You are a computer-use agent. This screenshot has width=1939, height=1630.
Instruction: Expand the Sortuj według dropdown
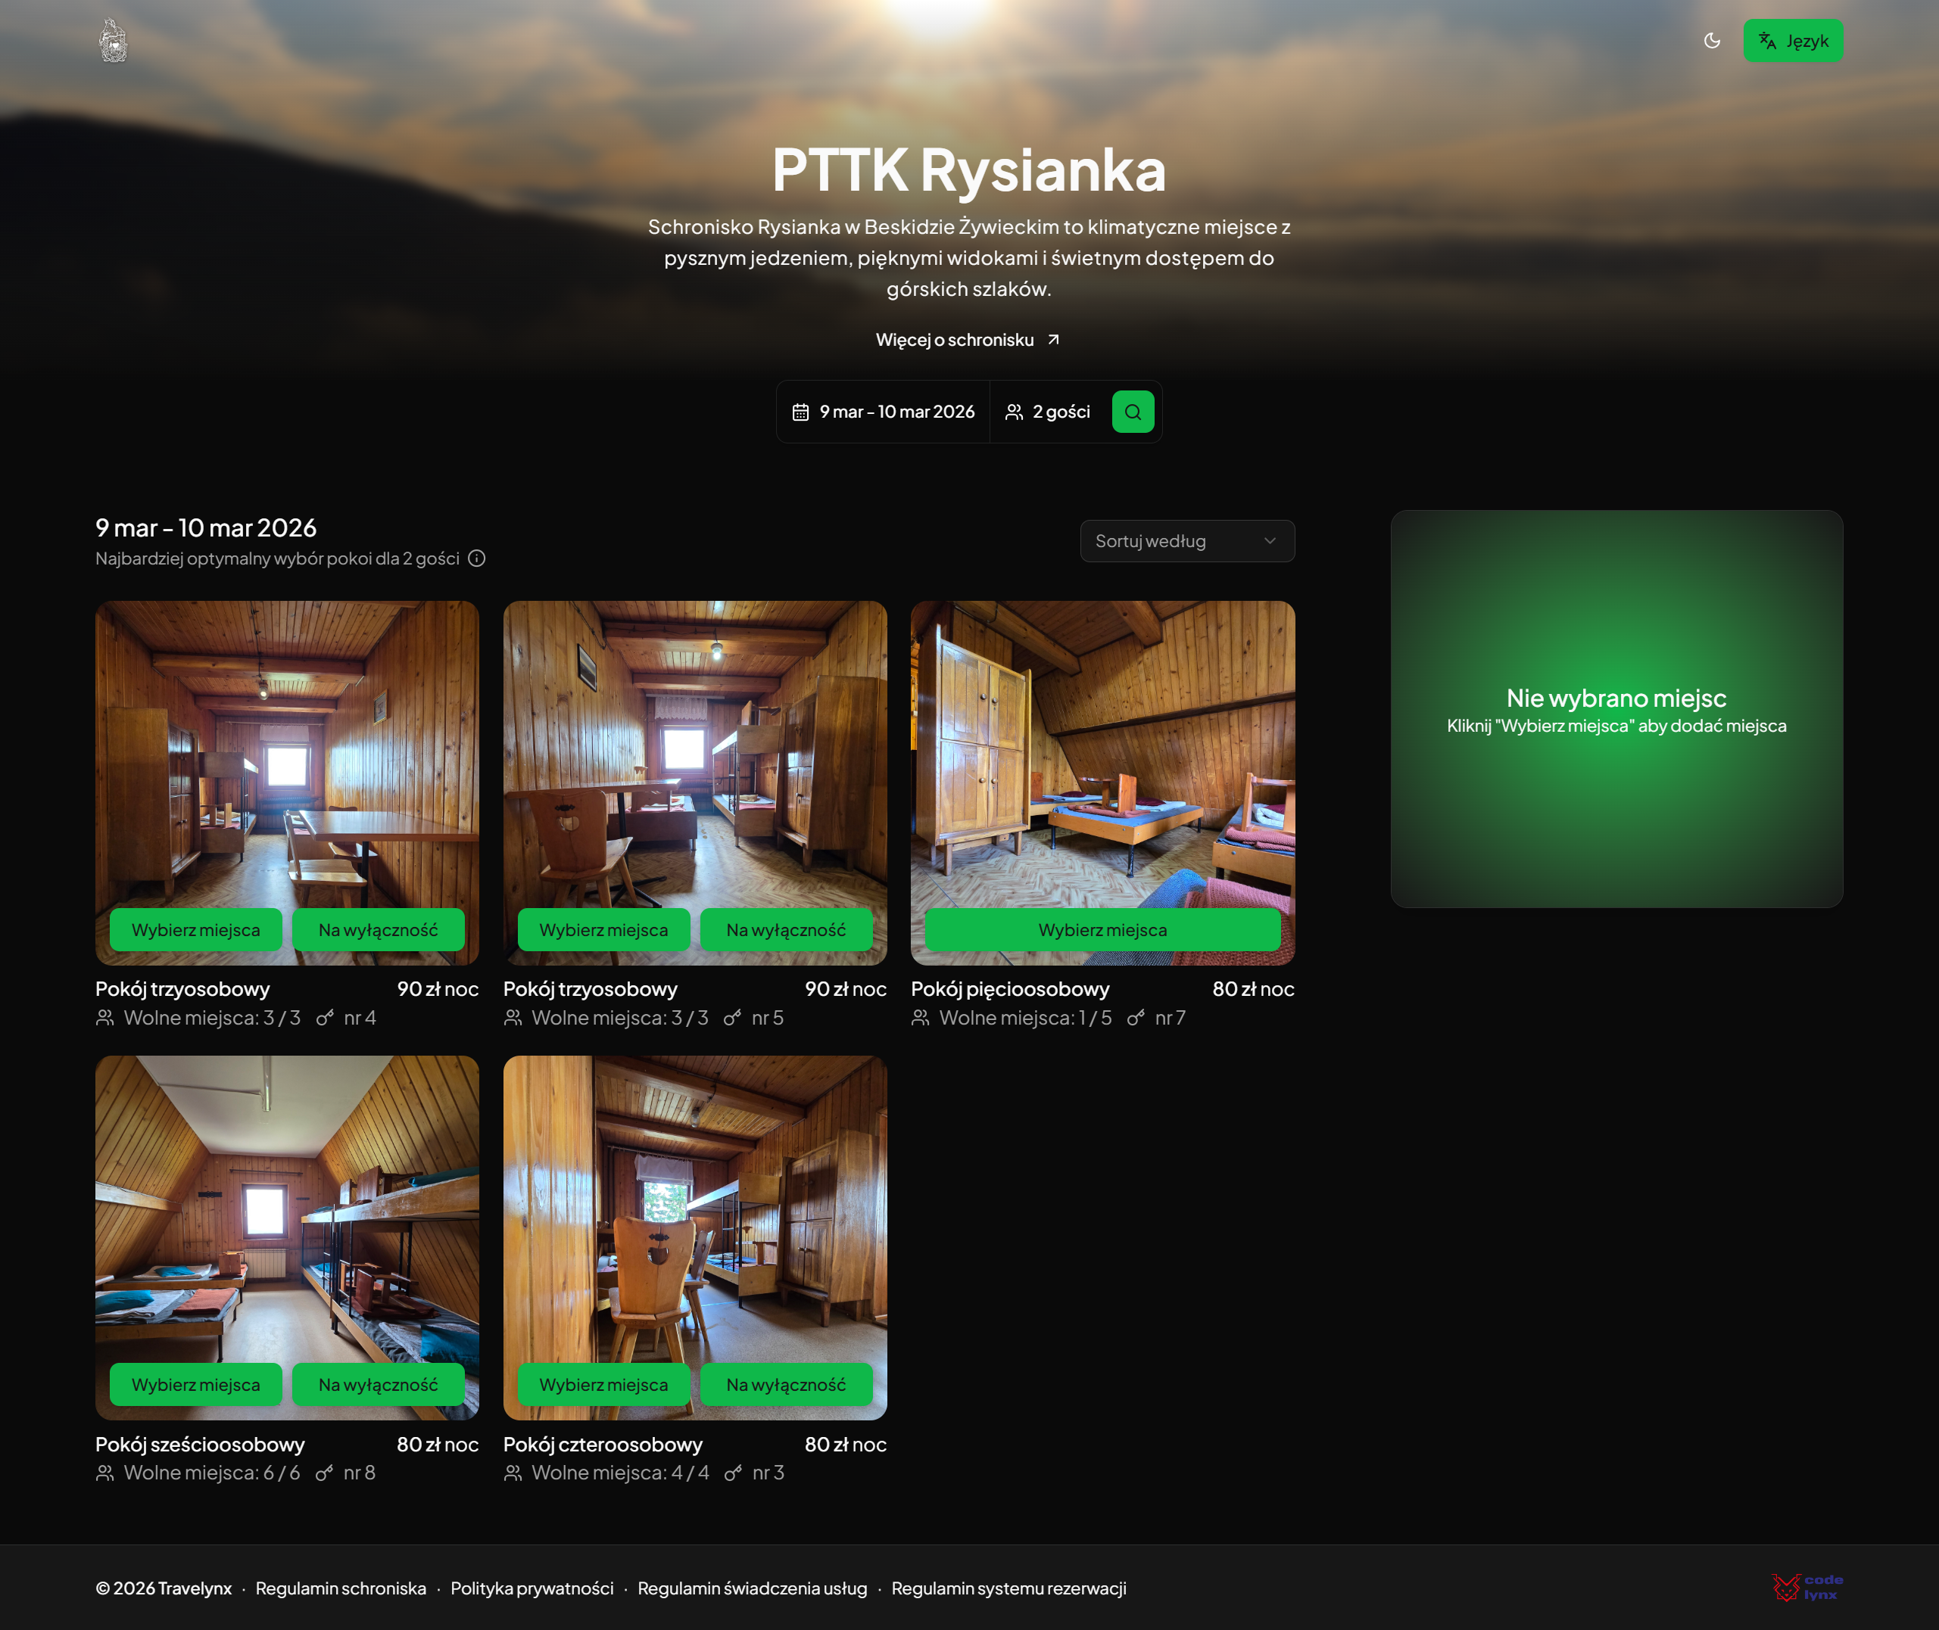coord(1186,542)
